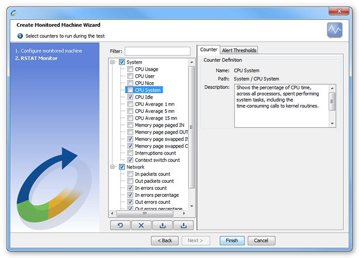Select step 2 RSTAT Monitor

pos(36,58)
